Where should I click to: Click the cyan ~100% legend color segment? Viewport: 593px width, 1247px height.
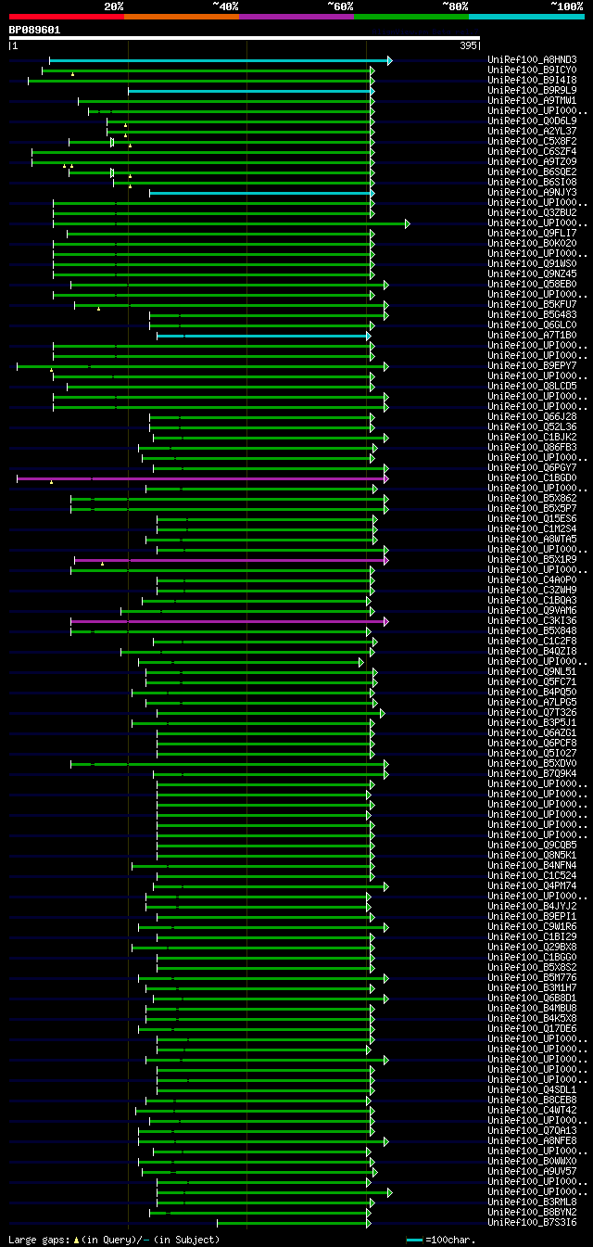tap(526, 16)
